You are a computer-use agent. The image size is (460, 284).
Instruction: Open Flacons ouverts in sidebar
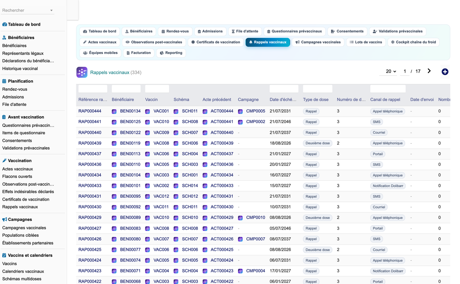tap(17, 177)
